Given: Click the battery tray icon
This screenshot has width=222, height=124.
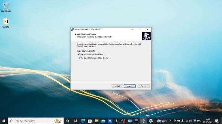Looking at the screenshot, I should pyautogui.click(x=179, y=121).
